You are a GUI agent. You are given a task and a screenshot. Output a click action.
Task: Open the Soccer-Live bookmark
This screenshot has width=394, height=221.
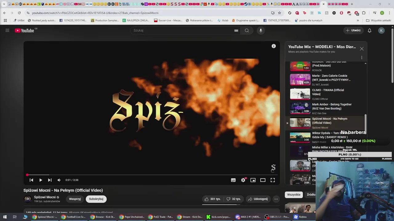[x=168, y=21]
